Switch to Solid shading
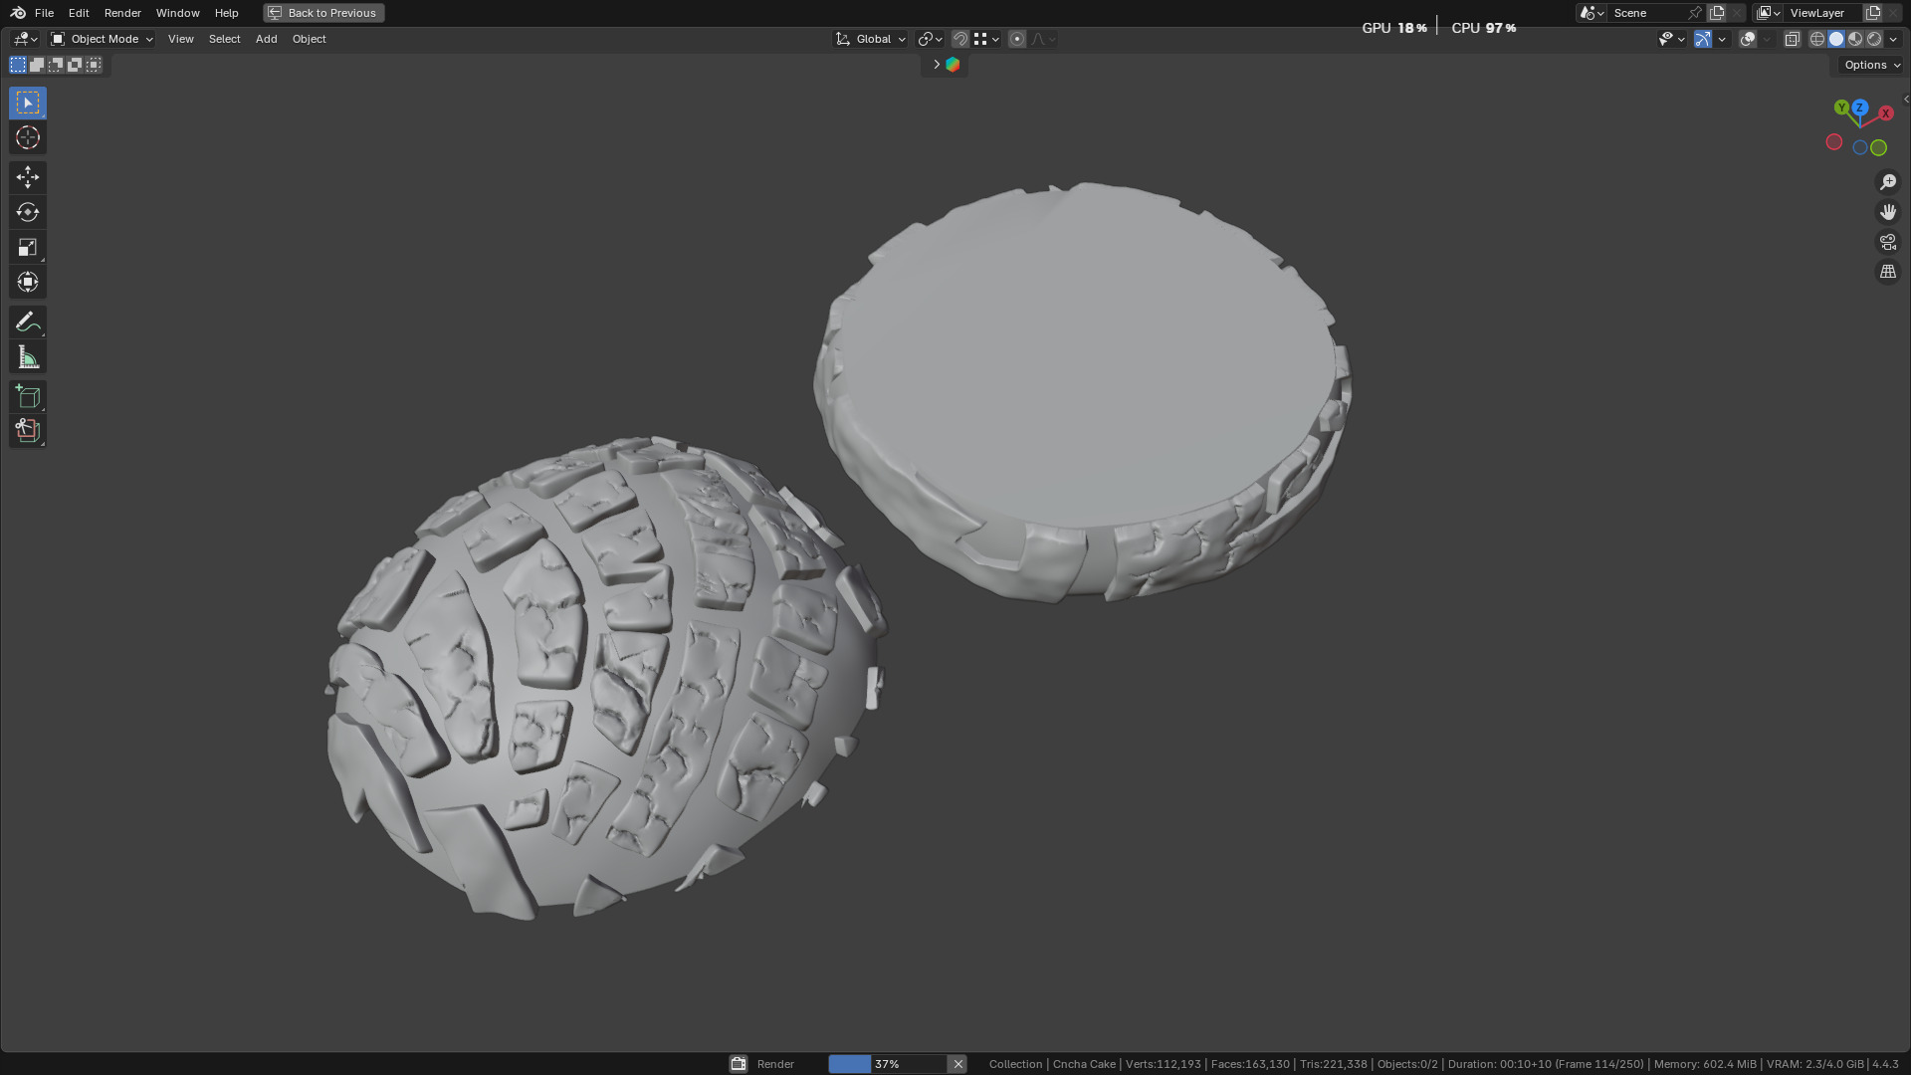Viewport: 1911px width, 1075px height. 1836,39
